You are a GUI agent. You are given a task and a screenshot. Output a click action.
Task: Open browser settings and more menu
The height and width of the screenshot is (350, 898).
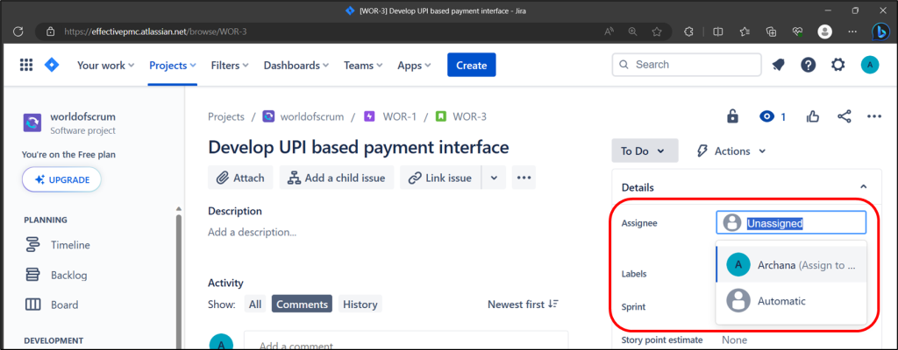point(852,32)
